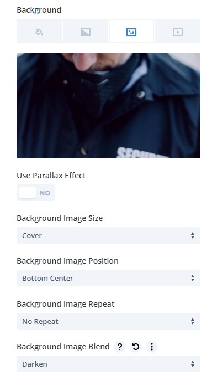This screenshot has width=212, height=391.
Task: Open the Darken blend mode dropdown
Action: click(108, 364)
